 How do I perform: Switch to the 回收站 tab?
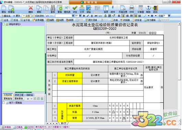tap(29, 95)
